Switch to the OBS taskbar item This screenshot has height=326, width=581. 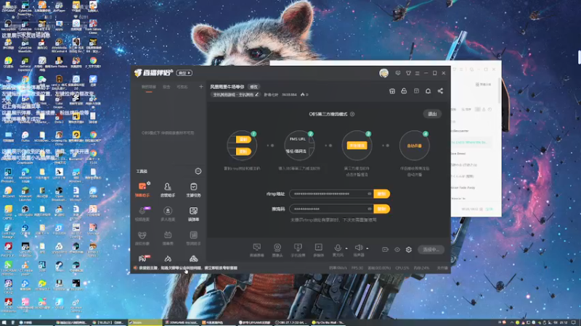[291, 322]
